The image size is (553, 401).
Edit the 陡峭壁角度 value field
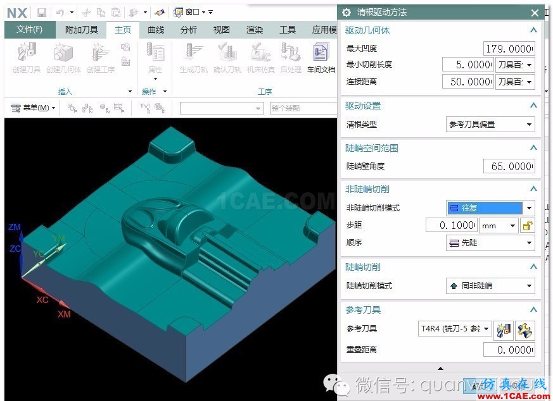[x=509, y=166]
